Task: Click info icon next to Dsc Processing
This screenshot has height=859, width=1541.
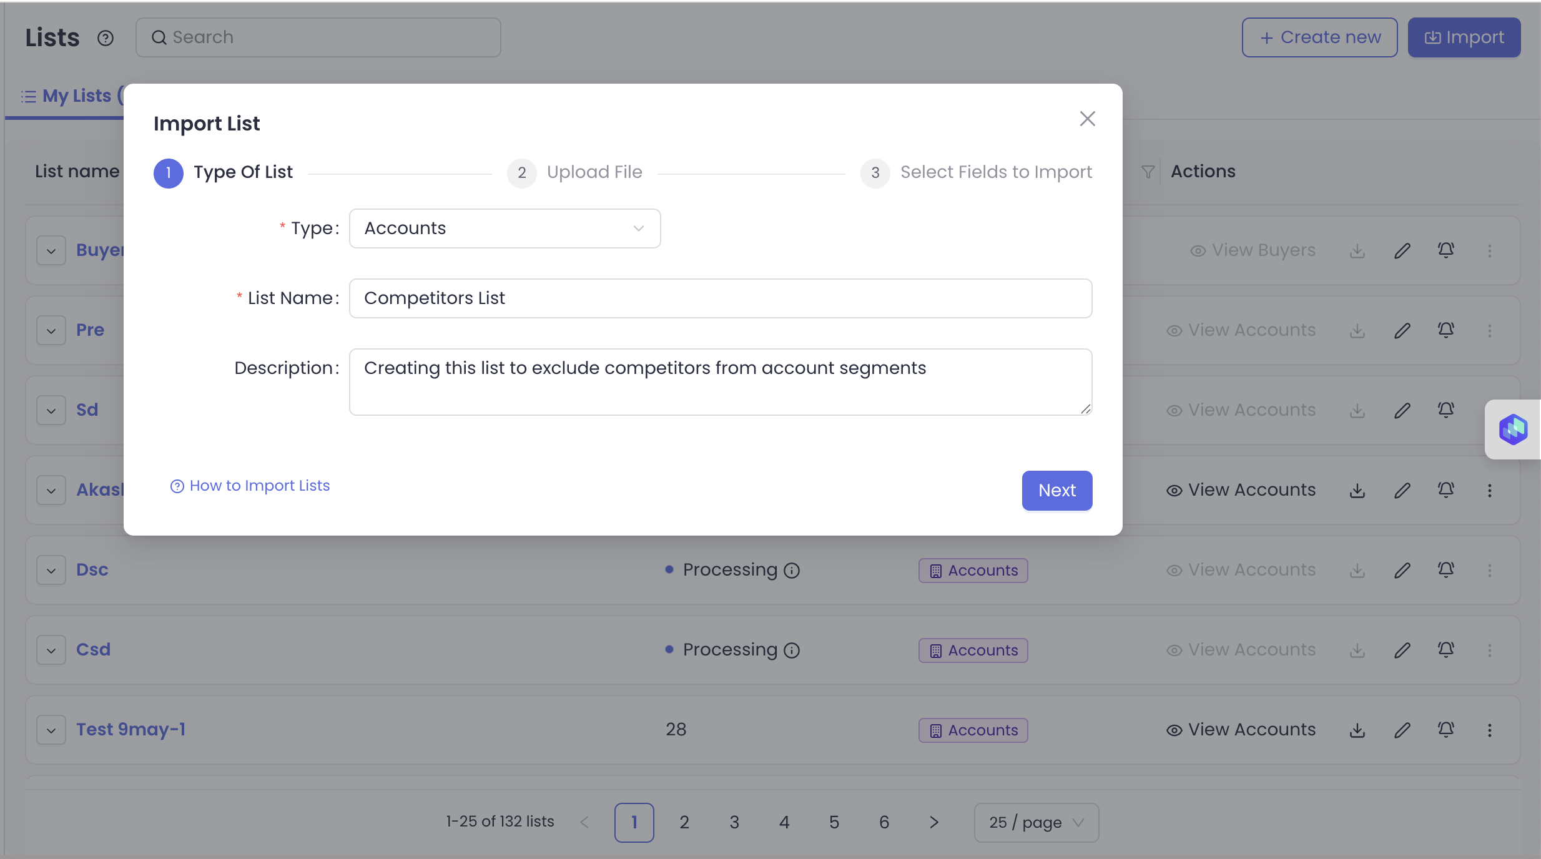Action: (x=792, y=571)
